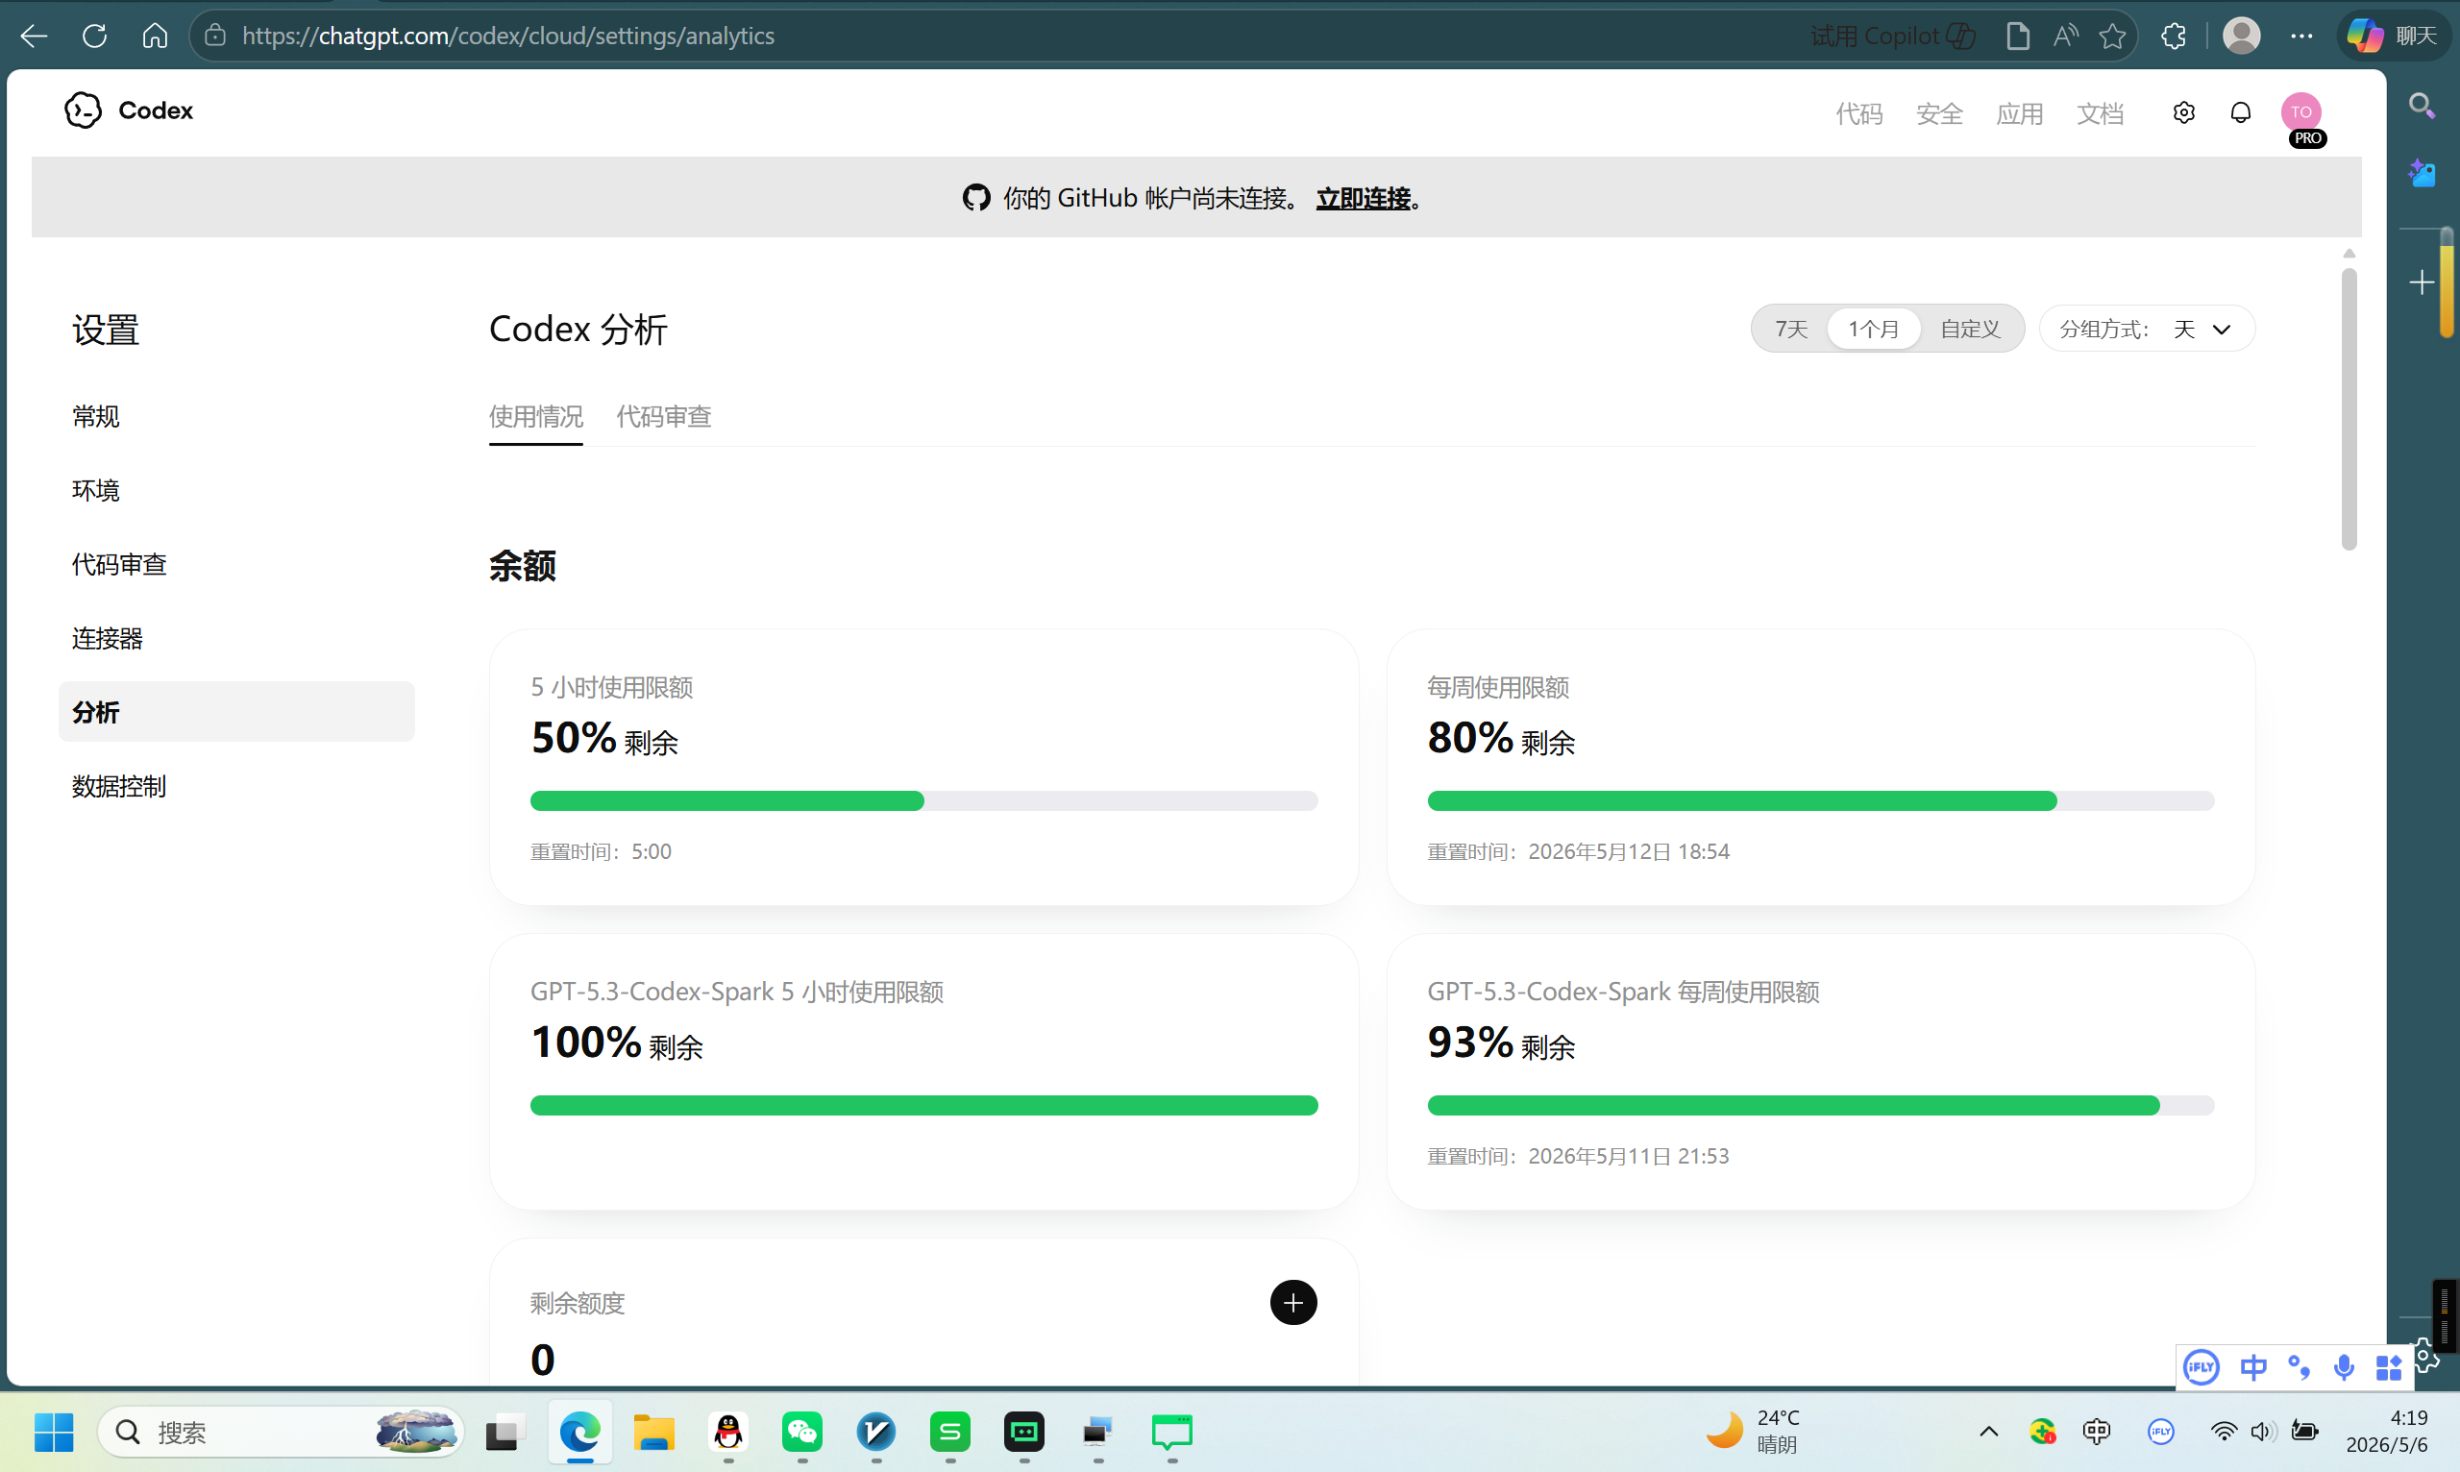Click the GitHub icon in the banner
The image size is (2460, 1472).
pos(976,197)
